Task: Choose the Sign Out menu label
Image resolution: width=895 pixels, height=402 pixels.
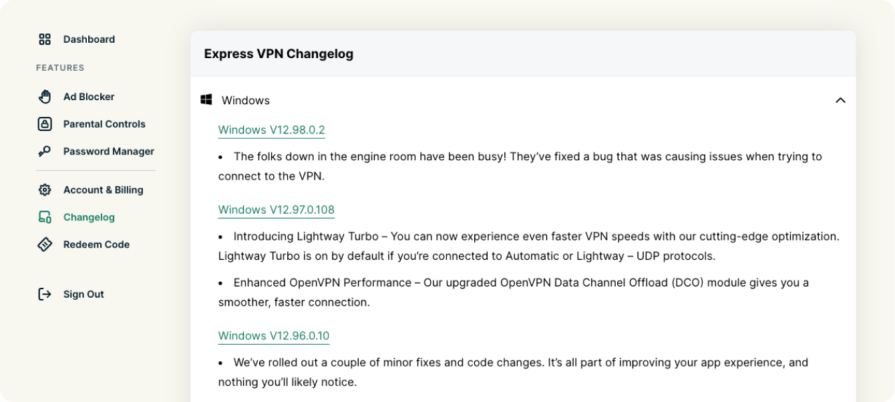Action: [83, 294]
